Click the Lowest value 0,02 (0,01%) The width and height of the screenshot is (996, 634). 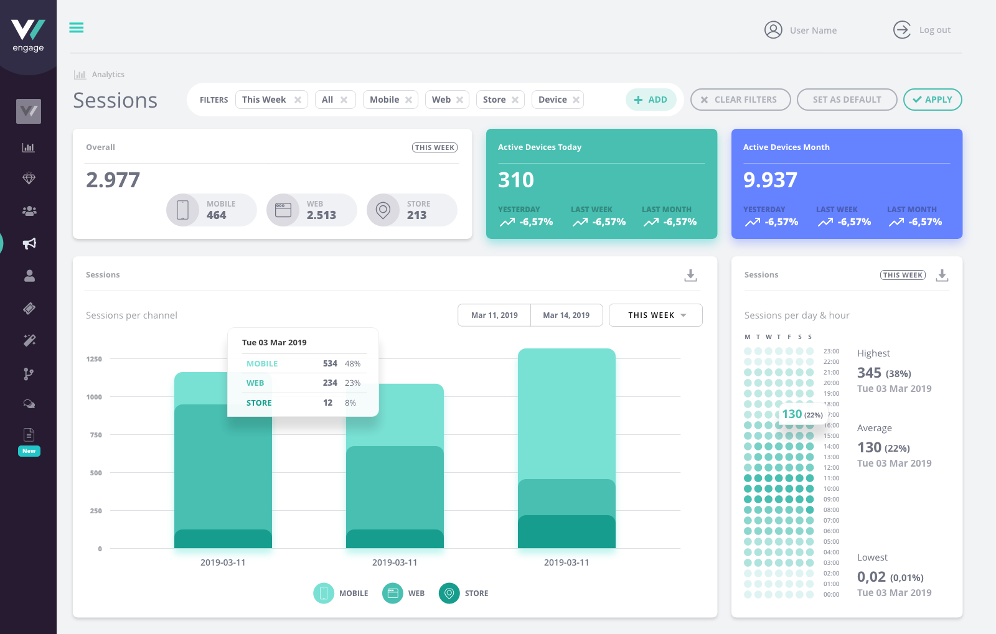point(890,577)
